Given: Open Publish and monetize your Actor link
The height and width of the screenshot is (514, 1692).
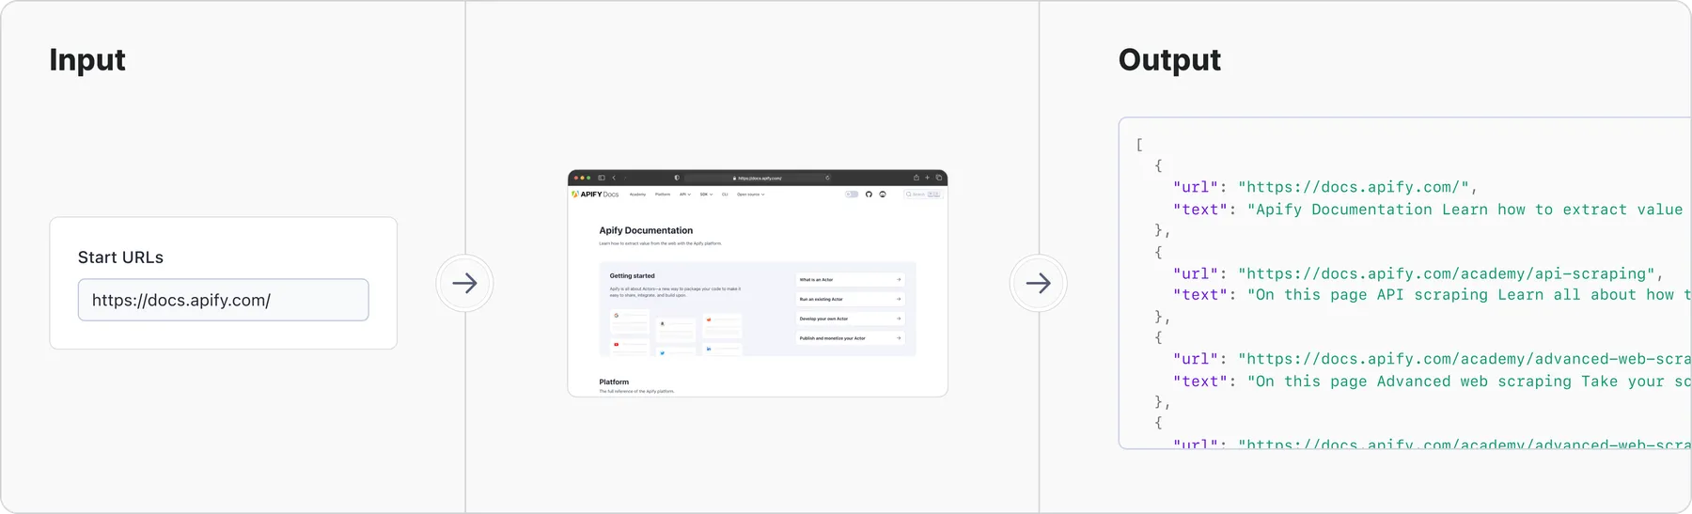Looking at the screenshot, I should [x=850, y=338].
